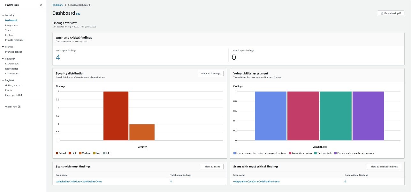This screenshot has height=192, width=411.
Task: Collapse the Reviewer section
Action: [3, 59]
